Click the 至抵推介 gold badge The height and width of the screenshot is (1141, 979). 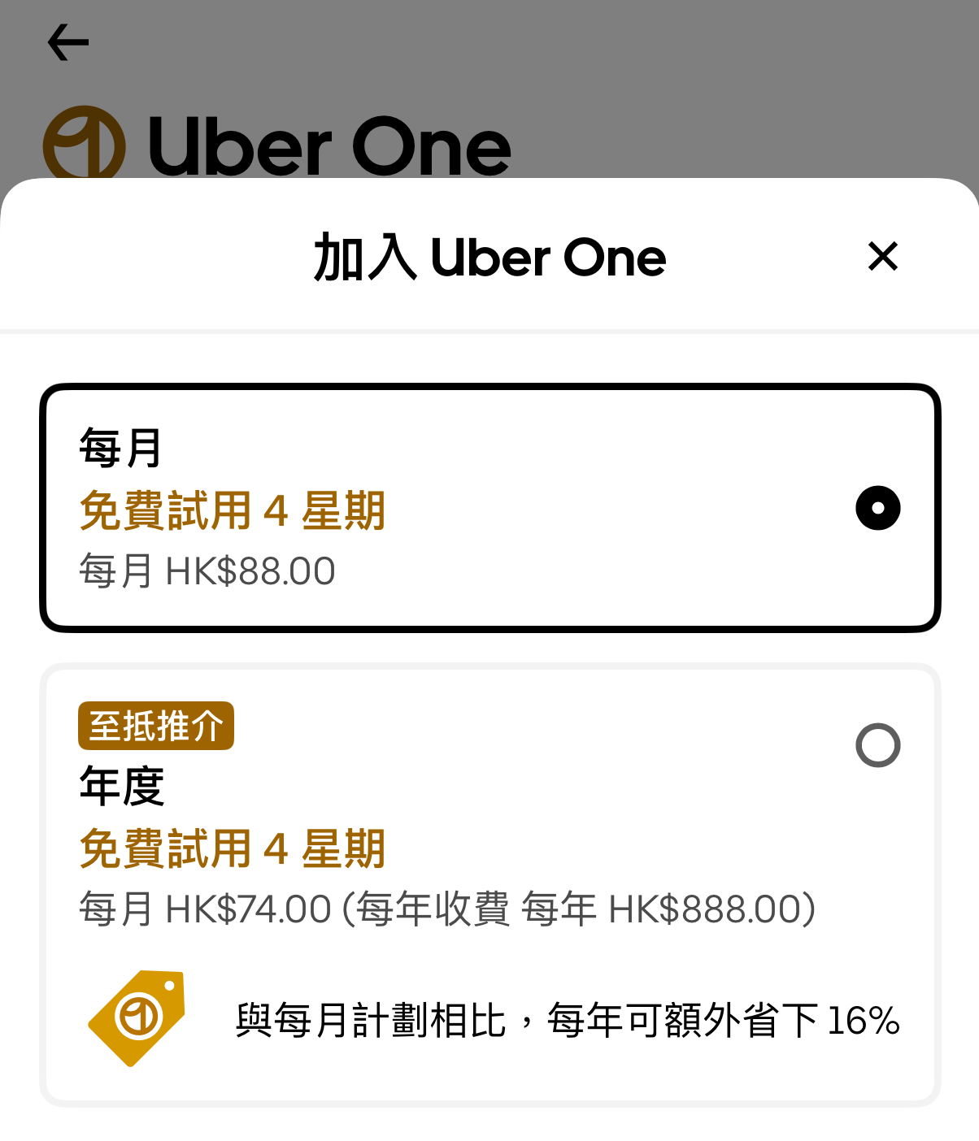click(156, 727)
